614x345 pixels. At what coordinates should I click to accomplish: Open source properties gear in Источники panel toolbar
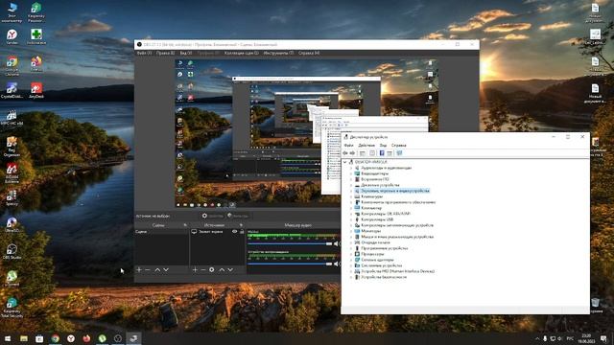pos(212,269)
